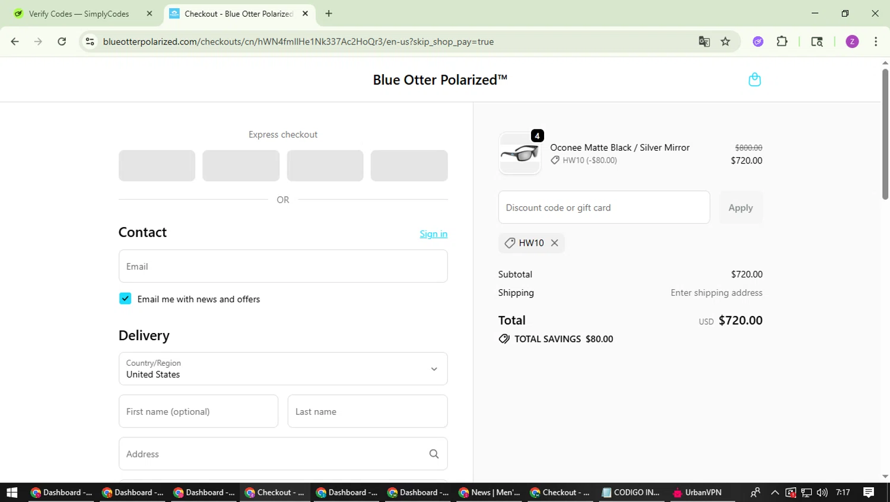Click the page vertical scrollbar

click(885, 134)
